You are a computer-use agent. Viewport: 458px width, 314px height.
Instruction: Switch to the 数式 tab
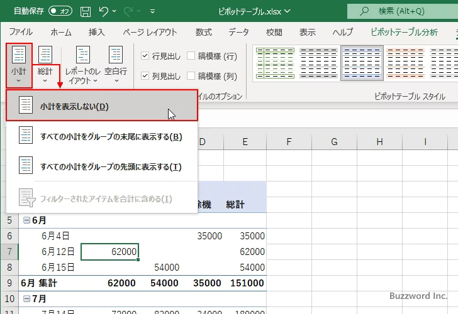(204, 32)
